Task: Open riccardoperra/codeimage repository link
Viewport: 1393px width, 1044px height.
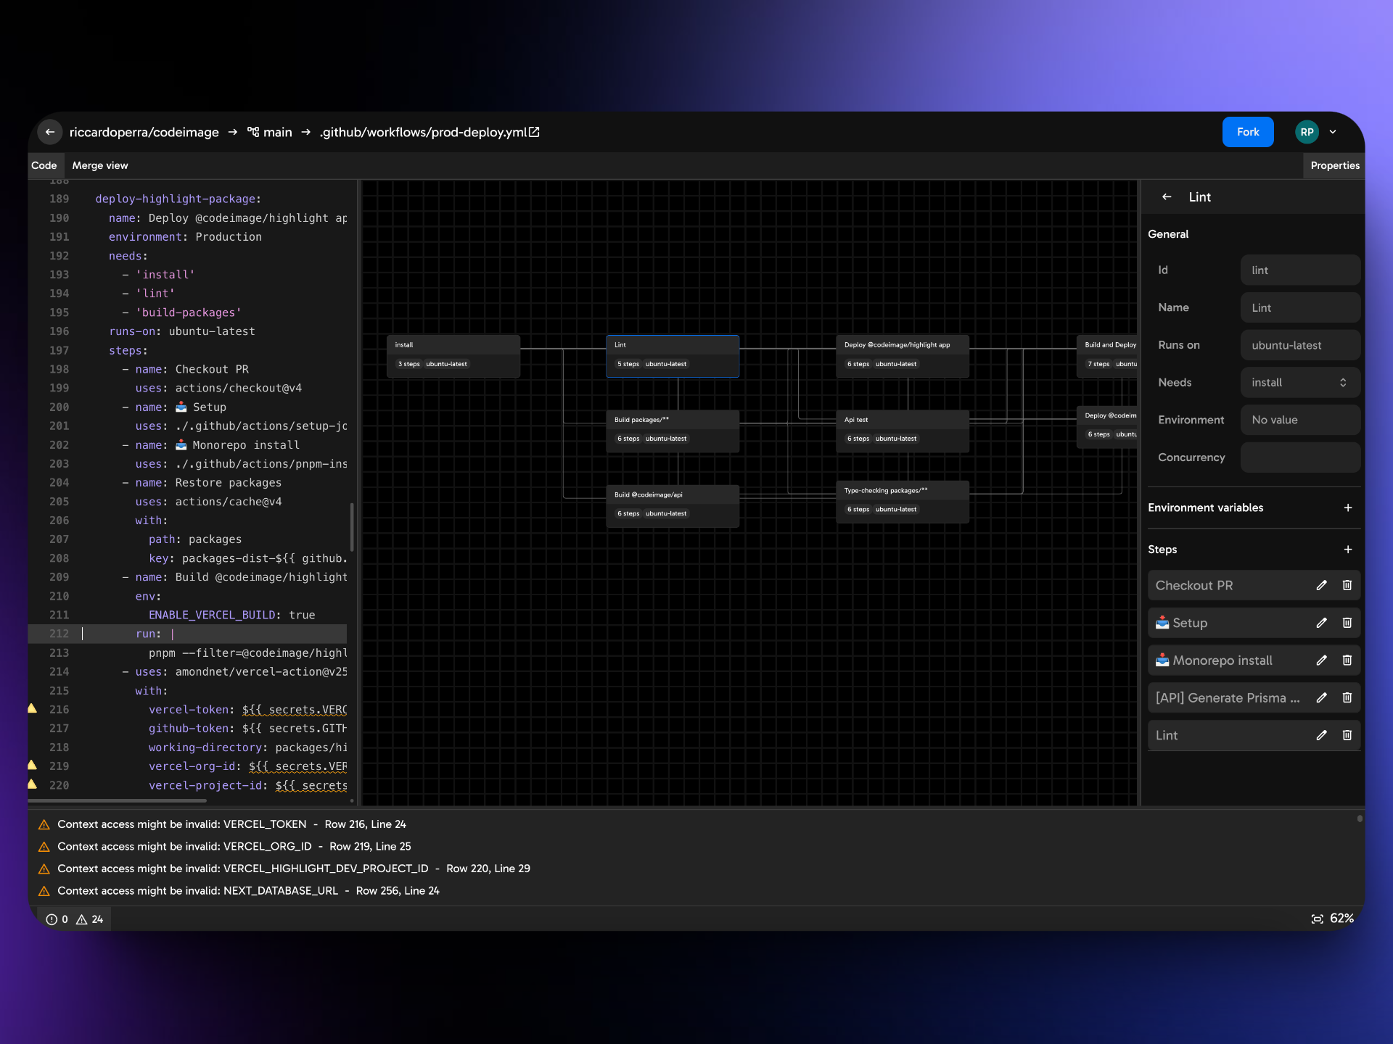Action: point(144,132)
